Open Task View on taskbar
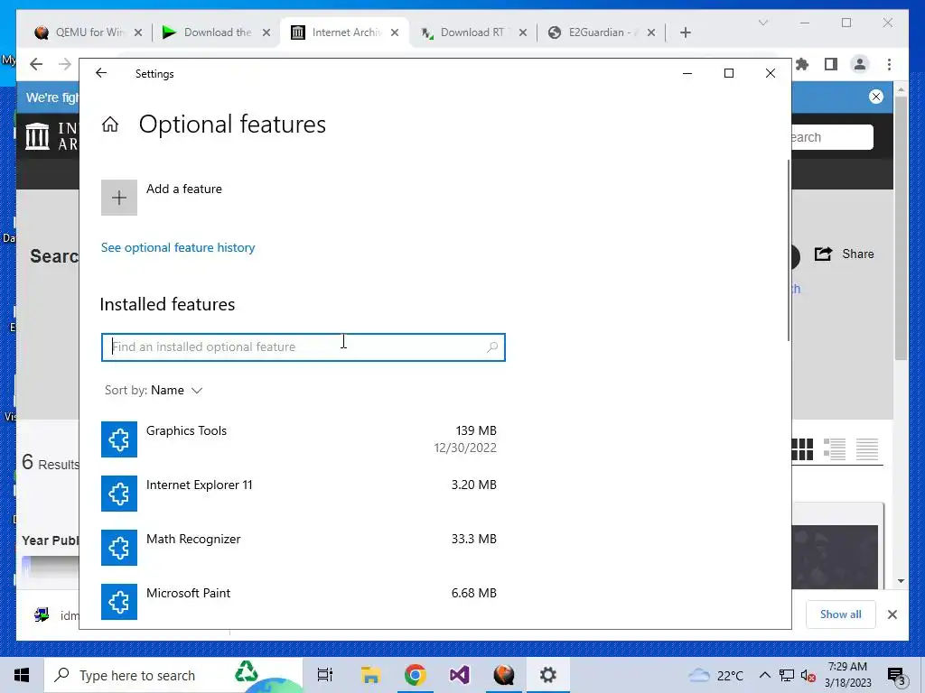Image resolution: width=925 pixels, height=693 pixels. click(x=325, y=675)
